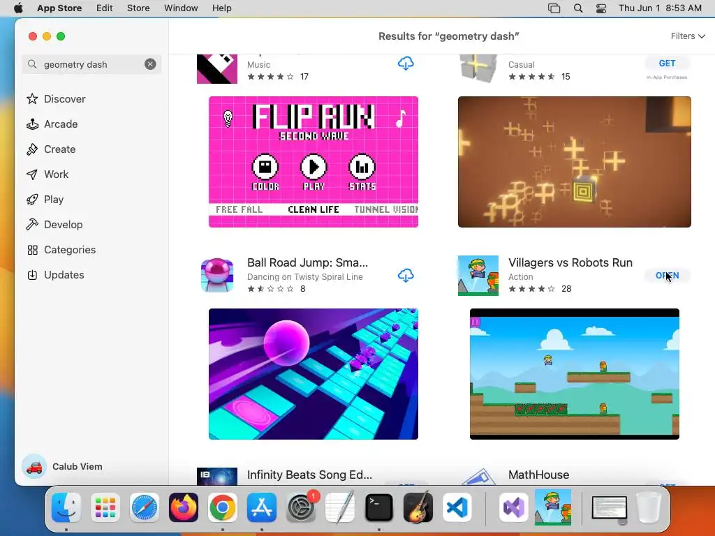Open the Villagers vs Robots Run app icon

point(478,275)
